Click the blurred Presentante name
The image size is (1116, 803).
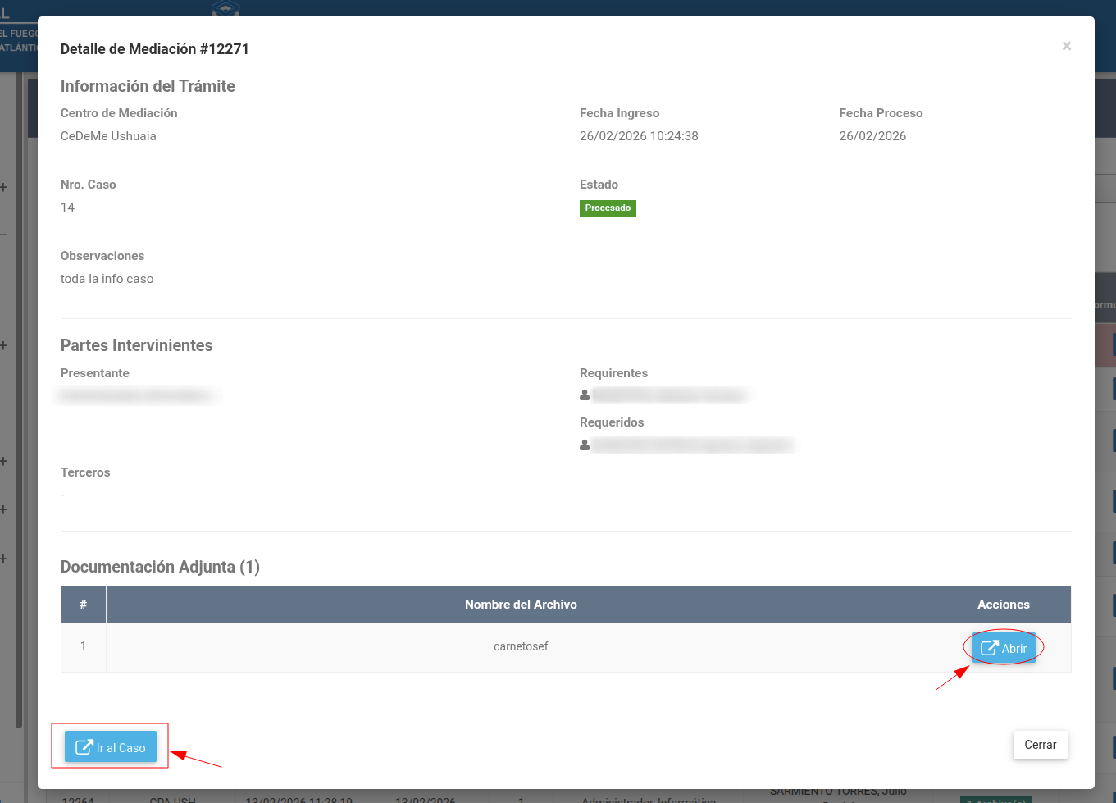pos(137,396)
